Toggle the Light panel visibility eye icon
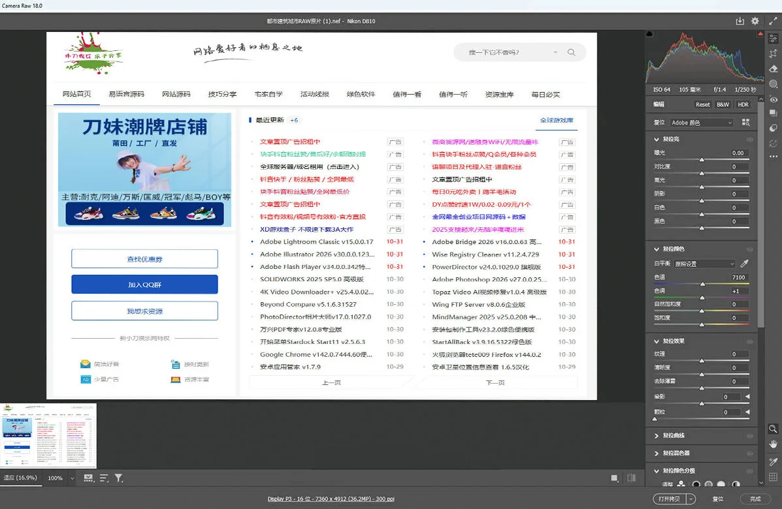The width and height of the screenshot is (782, 509). (x=749, y=139)
